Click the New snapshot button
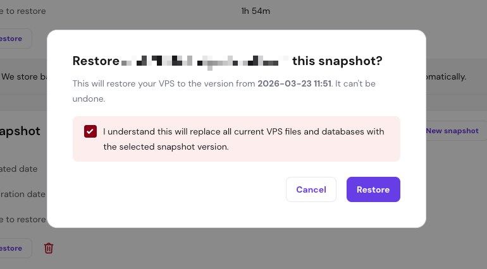487x269 pixels. pos(452,131)
